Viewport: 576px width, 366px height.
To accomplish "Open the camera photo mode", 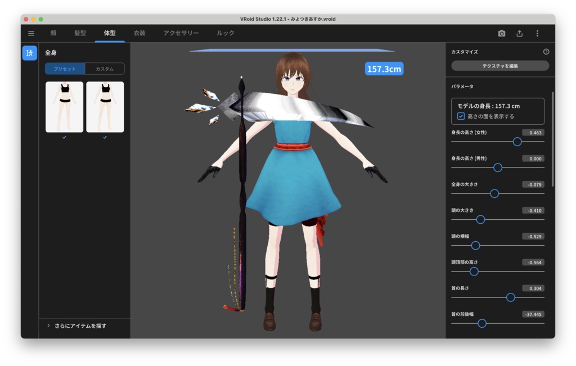I will tap(501, 33).
